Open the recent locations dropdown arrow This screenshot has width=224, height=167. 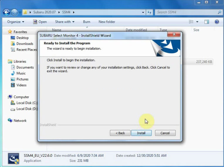(20, 12)
